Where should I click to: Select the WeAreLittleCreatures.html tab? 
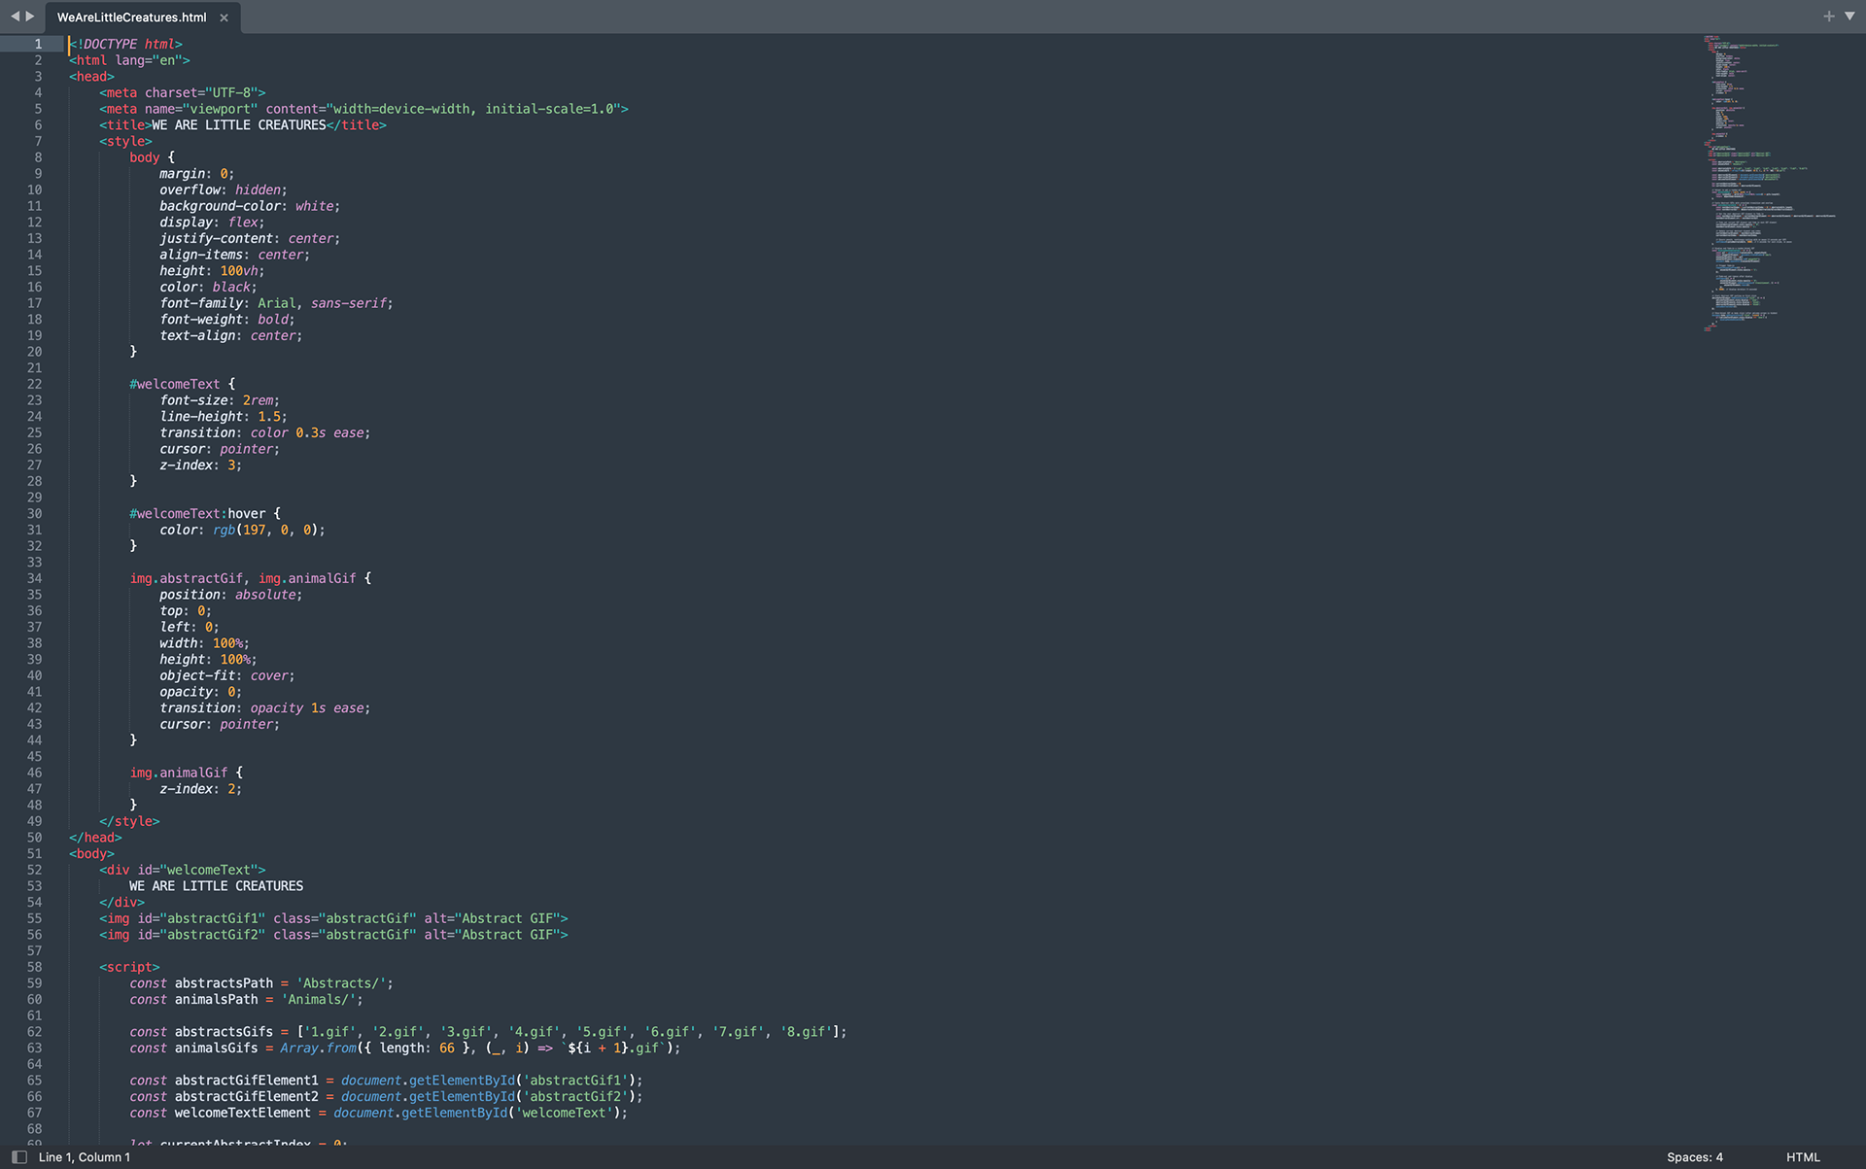tap(131, 17)
